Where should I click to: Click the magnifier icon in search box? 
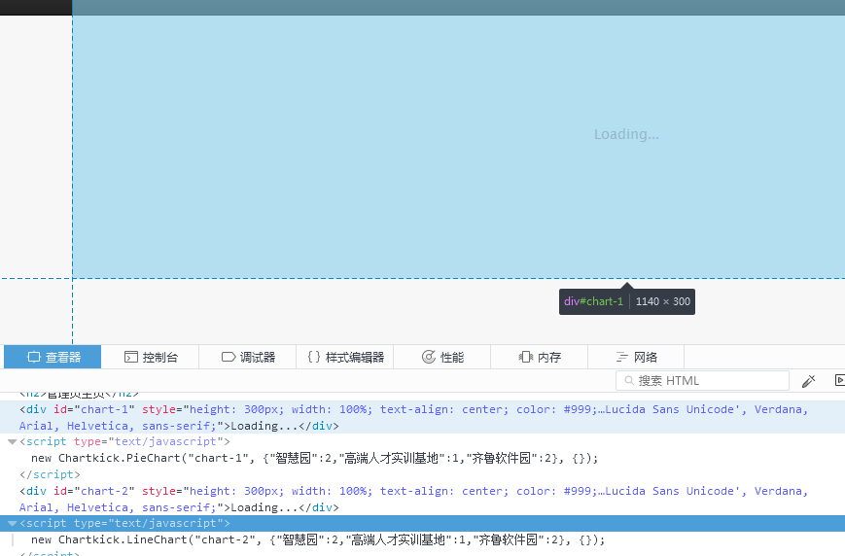click(x=629, y=381)
